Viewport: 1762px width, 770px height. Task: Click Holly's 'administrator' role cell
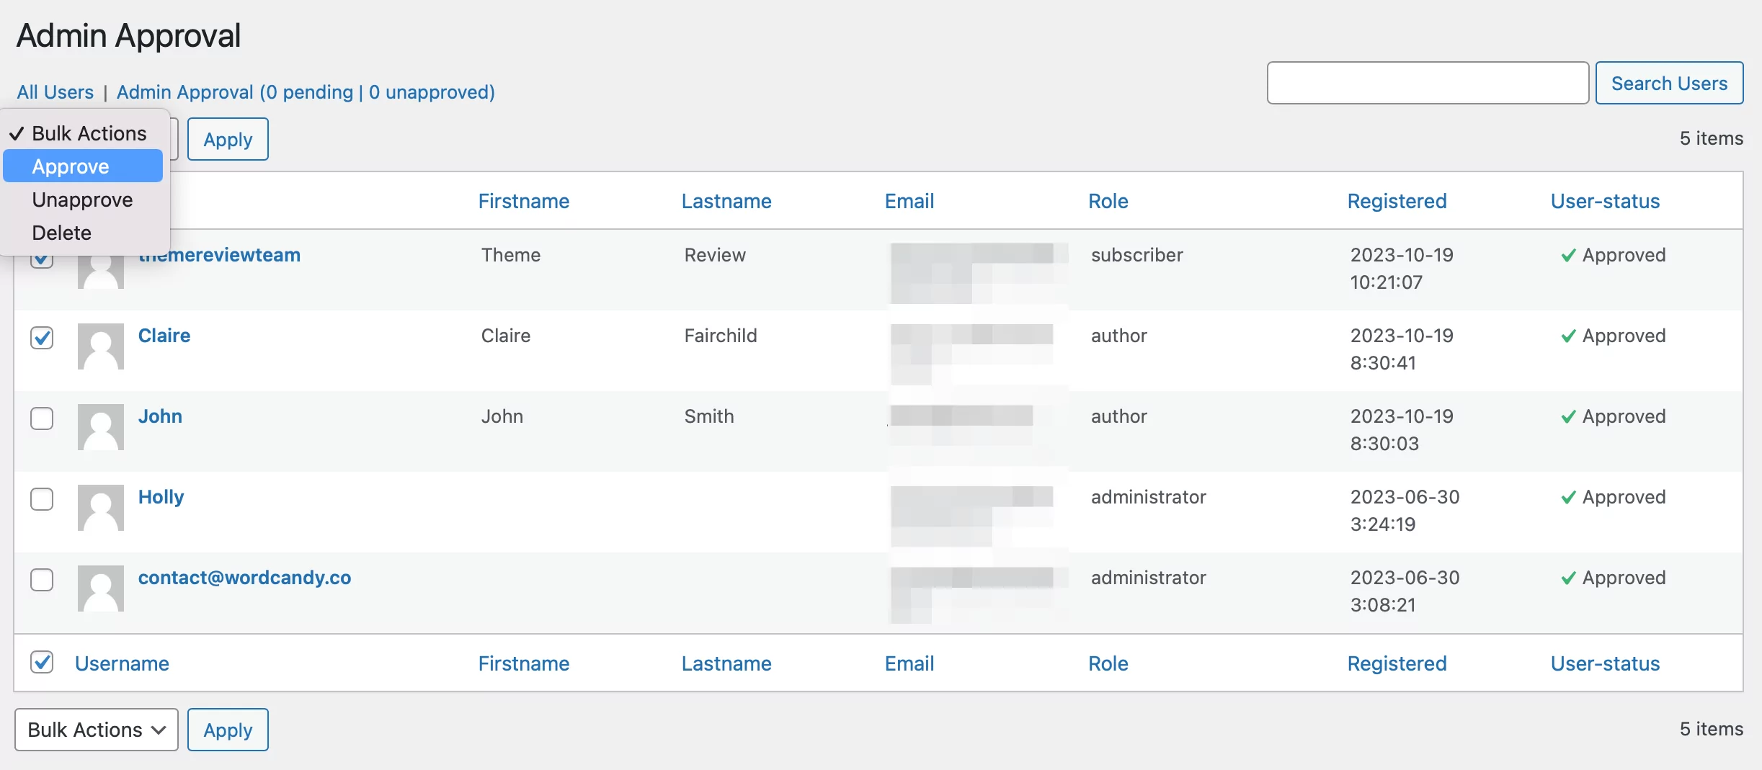coord(1149,497)
